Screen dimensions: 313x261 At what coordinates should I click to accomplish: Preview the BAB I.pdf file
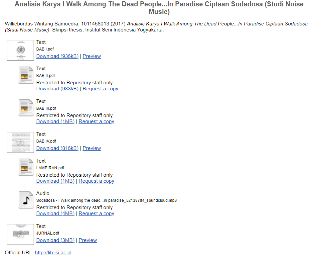92,56
